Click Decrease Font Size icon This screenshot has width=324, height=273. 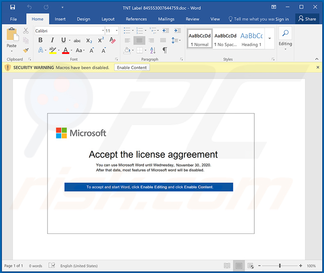click(104, 50)
